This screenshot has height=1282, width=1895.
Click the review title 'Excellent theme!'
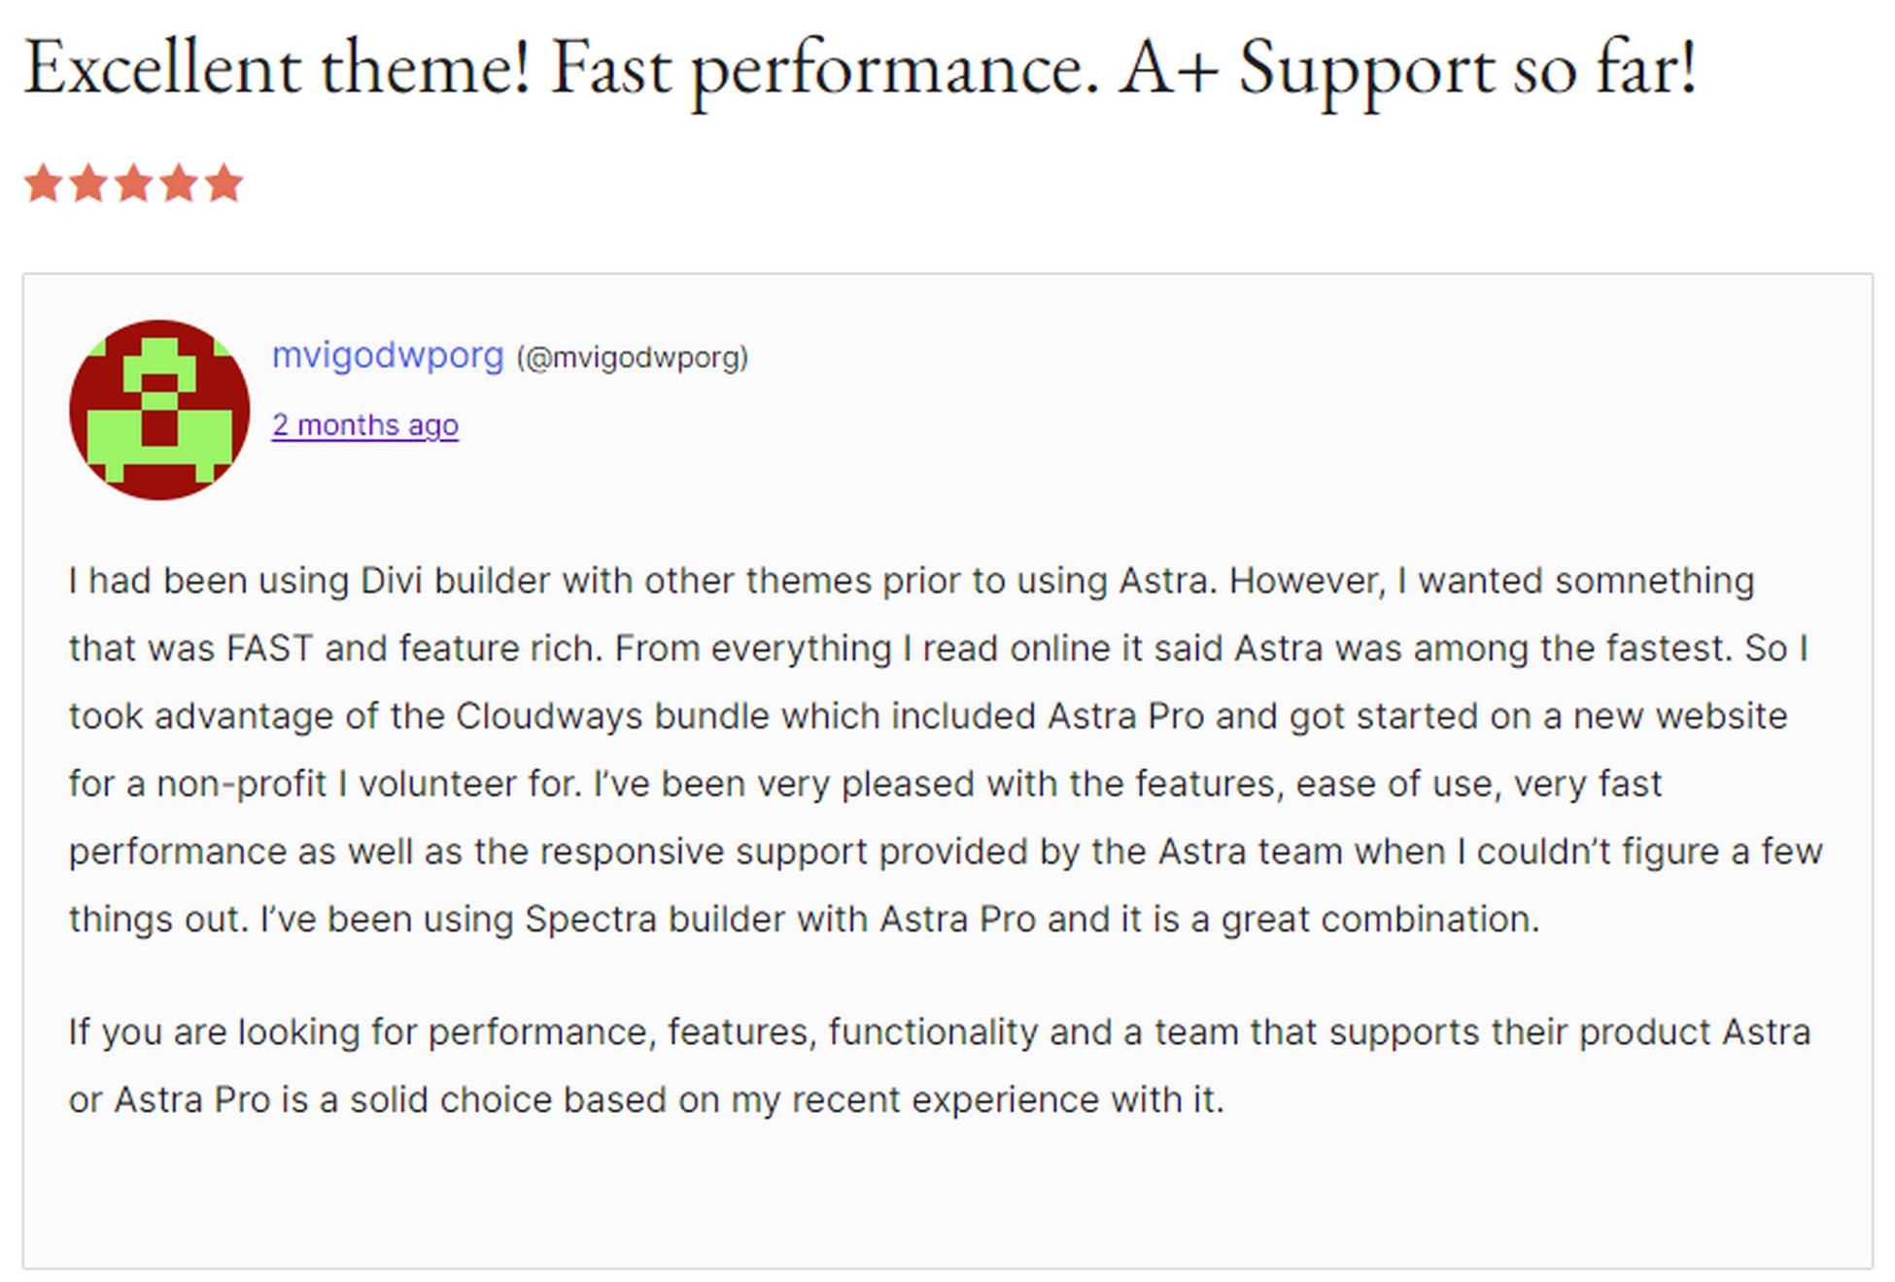click(277, 68)
